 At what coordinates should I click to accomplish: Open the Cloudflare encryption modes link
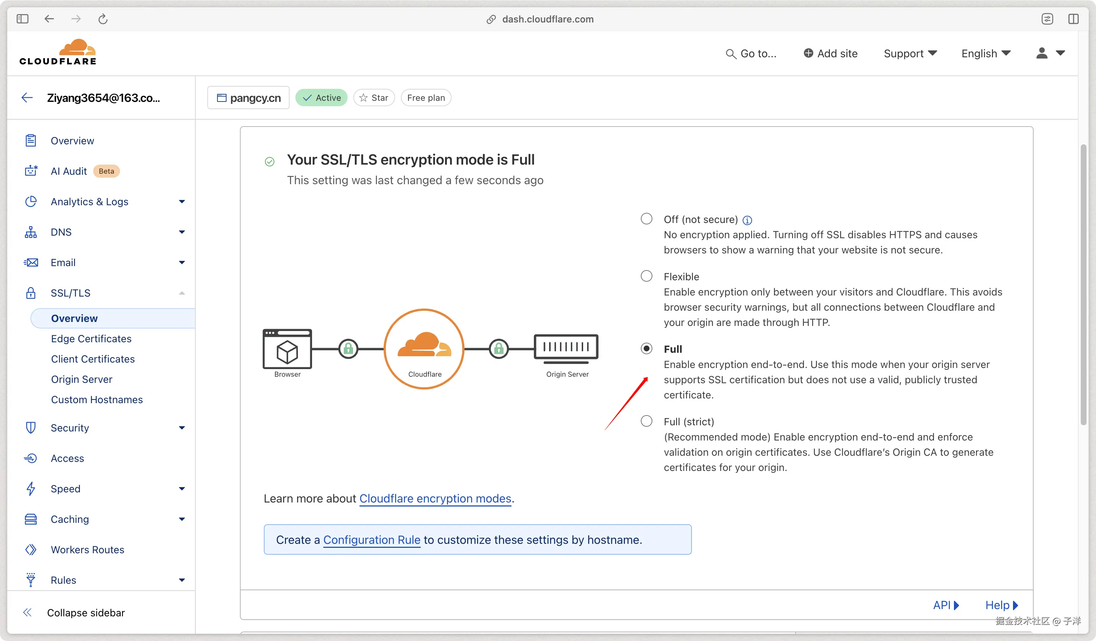click(435, 498)
